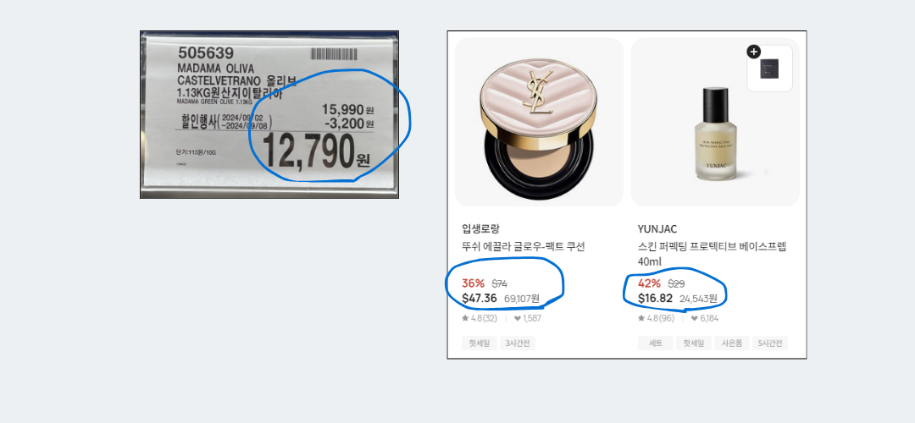Click the YUNJAC brand name
Image resolution: width=915 pixels, height=423 pixels.
pyautogui.click(x=657, y=229)
